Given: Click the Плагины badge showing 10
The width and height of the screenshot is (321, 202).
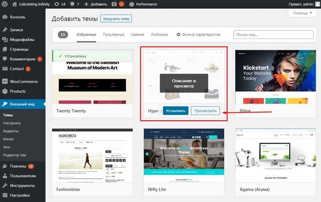Looking at the screenshot, I should click(31, 166).
